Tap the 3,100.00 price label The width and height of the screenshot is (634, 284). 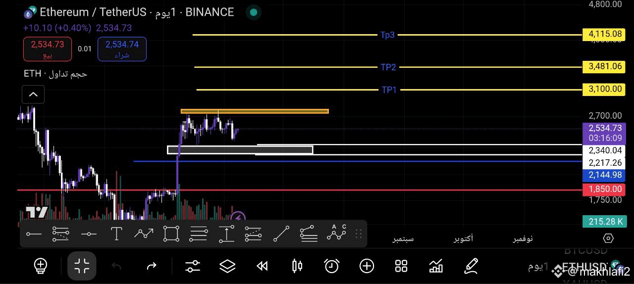[603, 89]
